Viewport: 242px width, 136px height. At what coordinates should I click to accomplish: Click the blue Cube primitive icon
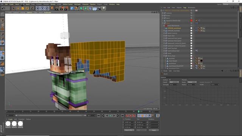(x=72, y=8)
